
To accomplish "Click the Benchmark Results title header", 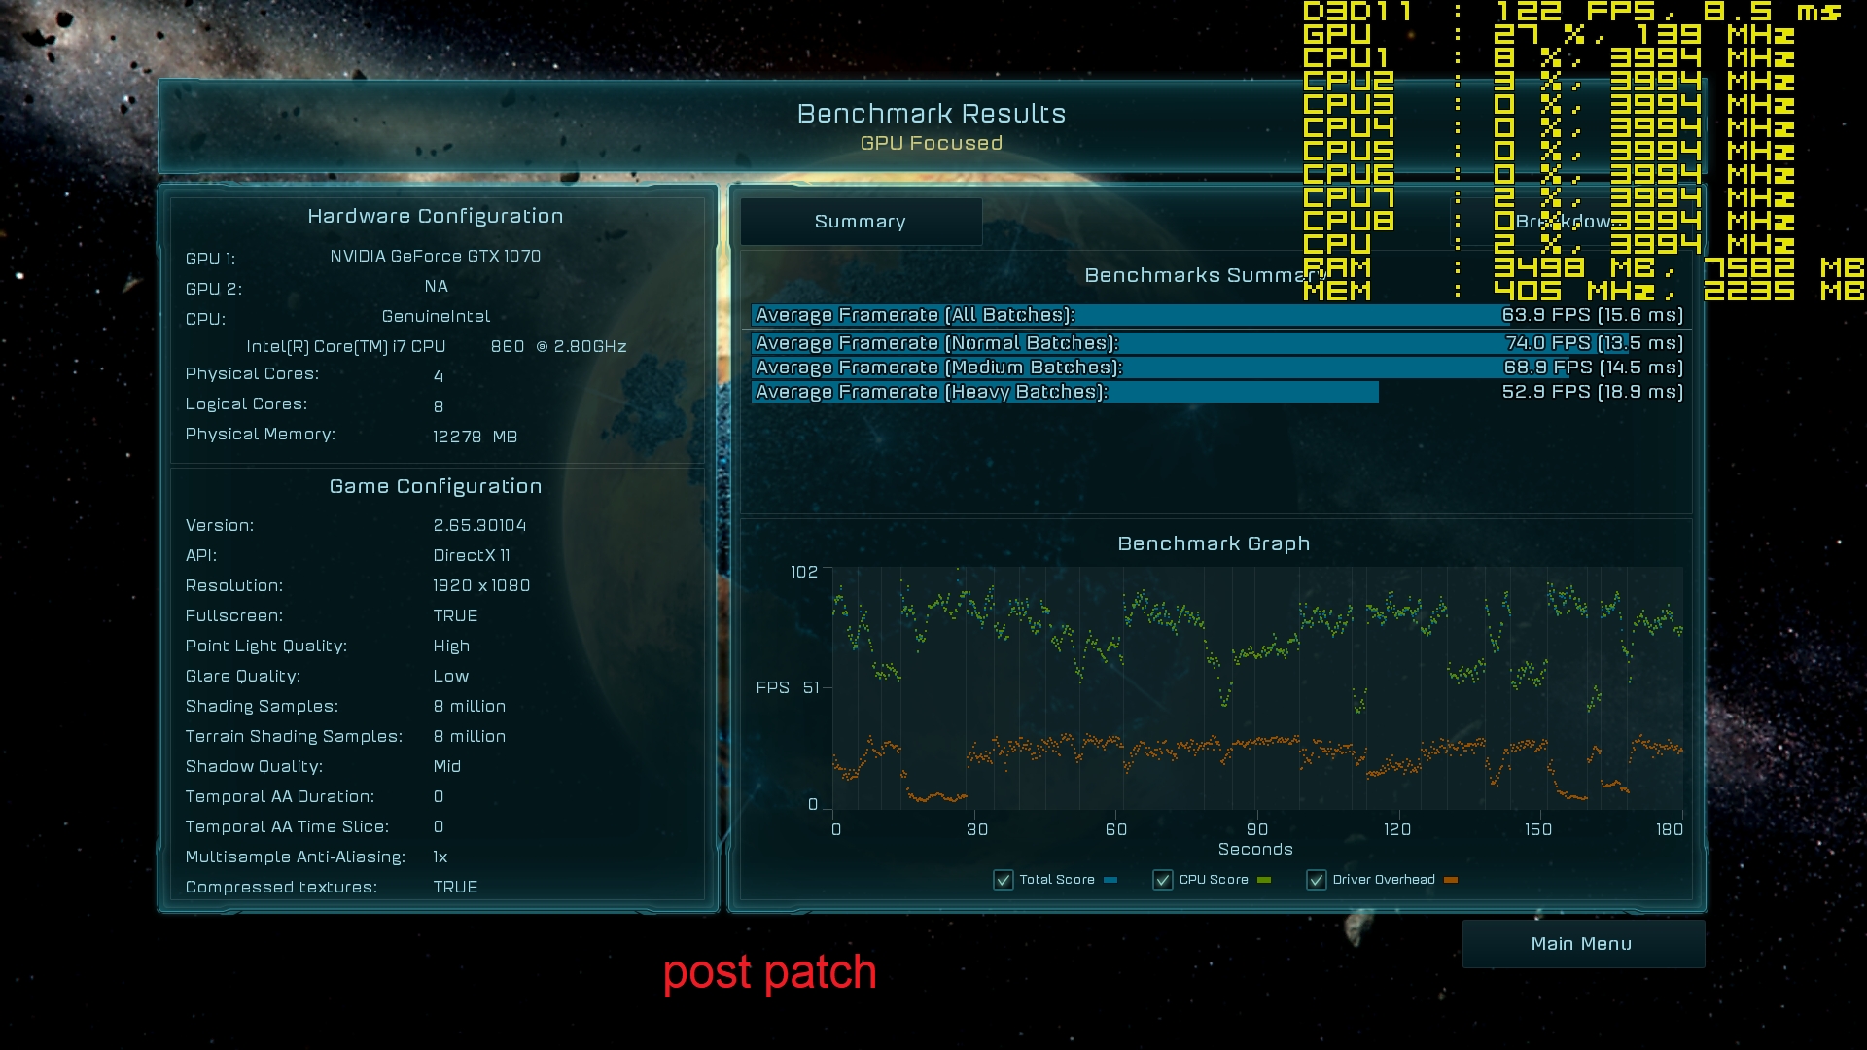I will pyautogui.click(x=931, y=114).
